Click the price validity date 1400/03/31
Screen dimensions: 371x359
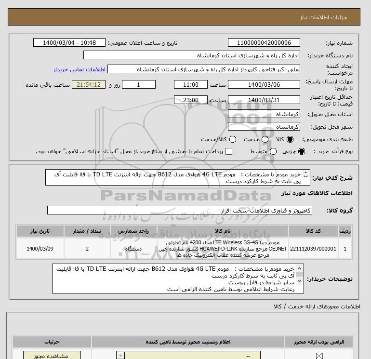[x=264, y=100]
